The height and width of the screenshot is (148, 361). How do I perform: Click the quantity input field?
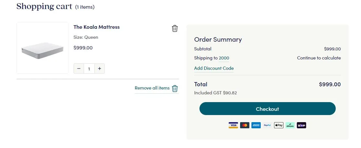pos(89,69)
